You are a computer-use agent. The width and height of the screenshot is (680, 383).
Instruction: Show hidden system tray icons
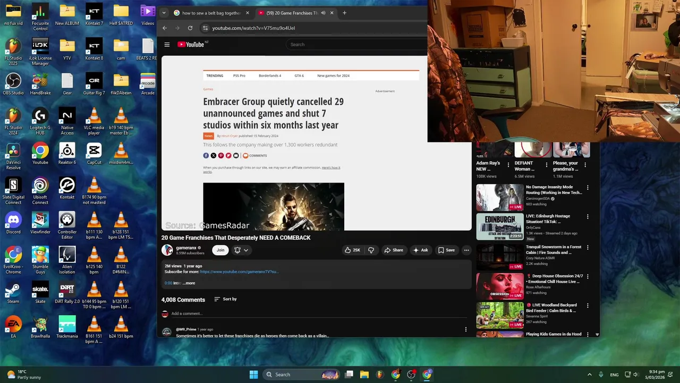tap(589, 374)
